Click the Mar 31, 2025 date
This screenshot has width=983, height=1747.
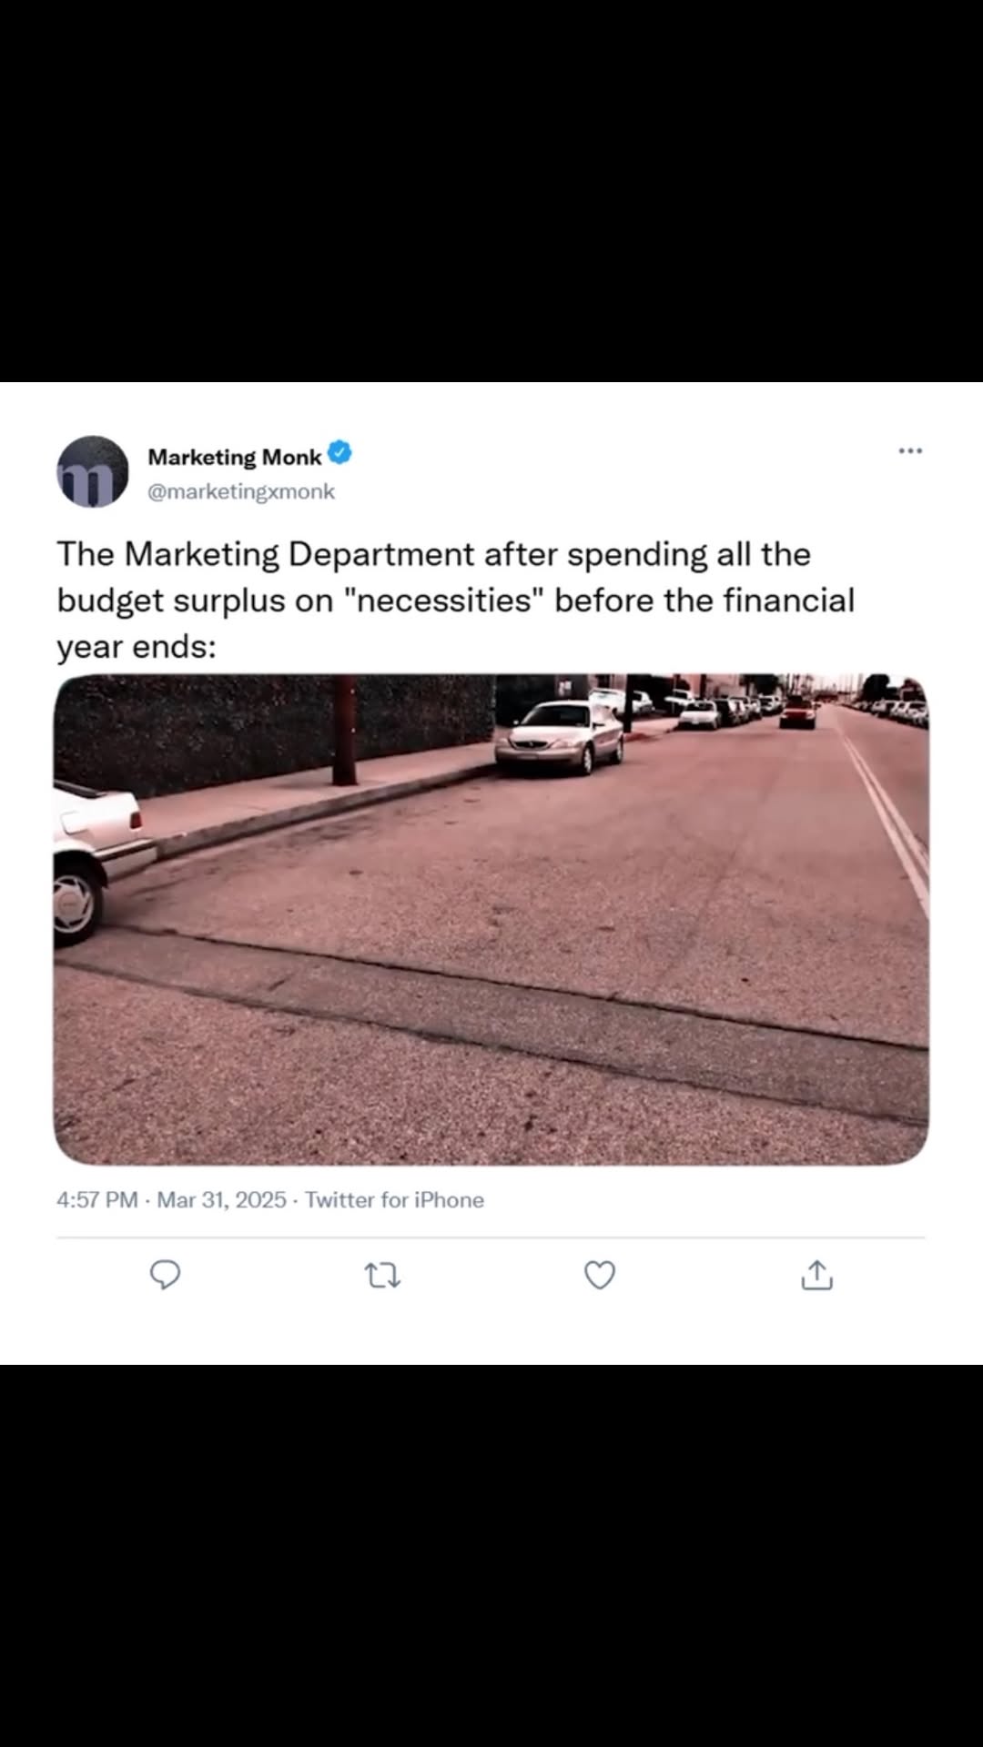coord(221,1199)
